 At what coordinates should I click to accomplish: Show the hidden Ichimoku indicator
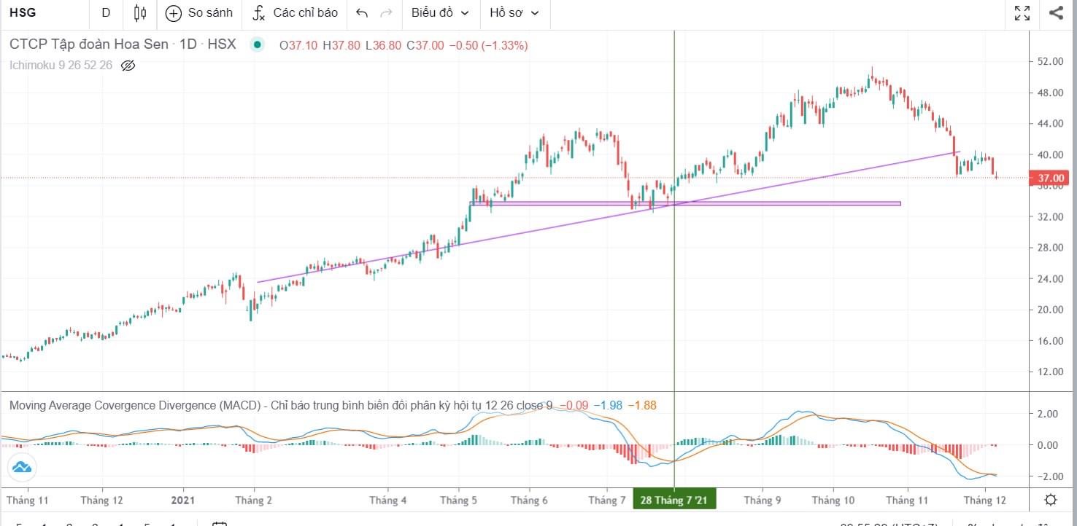[x=128, y=66]
